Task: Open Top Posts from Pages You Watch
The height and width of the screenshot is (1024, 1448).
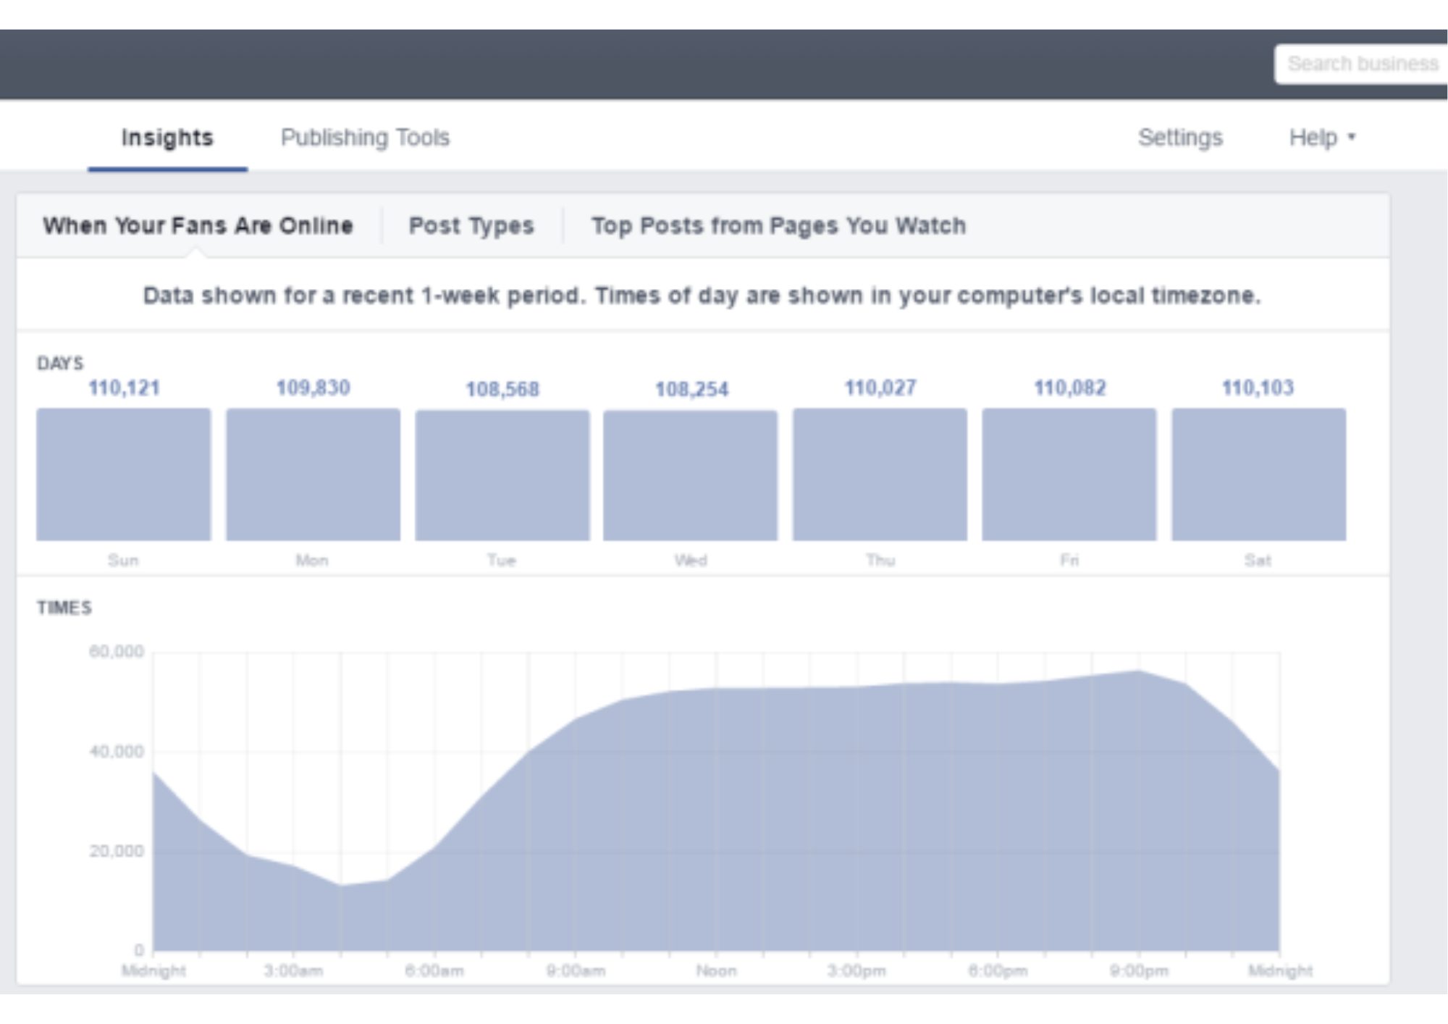Action: tap(778, 226)
